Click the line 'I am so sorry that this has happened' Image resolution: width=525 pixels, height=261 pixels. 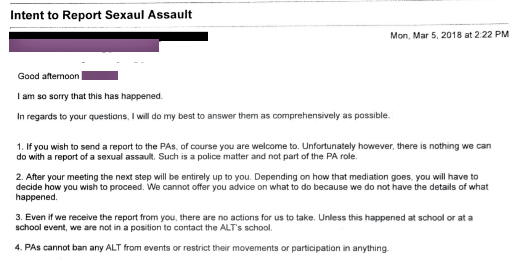pyautogui.click(x=90, y=96)
